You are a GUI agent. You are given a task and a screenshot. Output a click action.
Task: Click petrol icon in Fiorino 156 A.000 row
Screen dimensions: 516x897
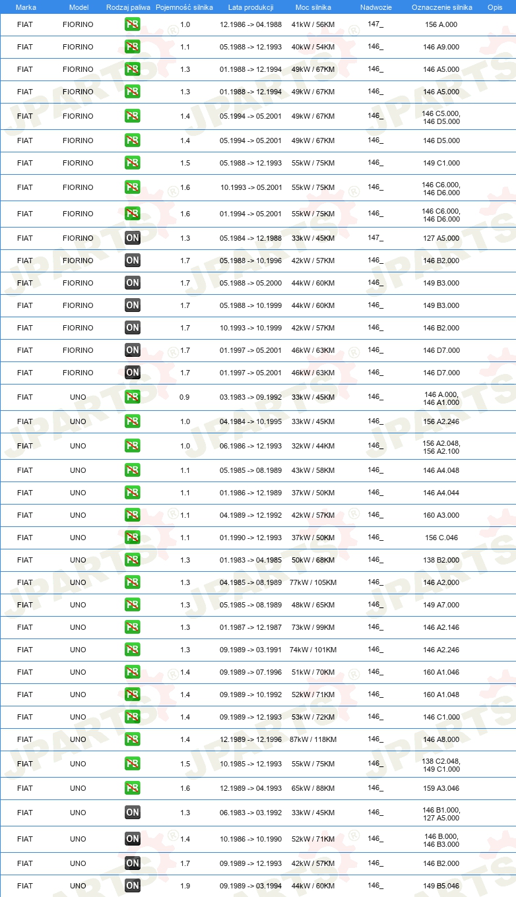(133, 24)
